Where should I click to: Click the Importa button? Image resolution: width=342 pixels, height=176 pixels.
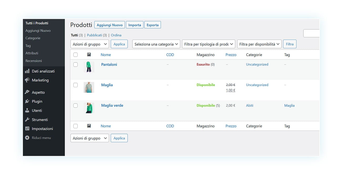135,25
